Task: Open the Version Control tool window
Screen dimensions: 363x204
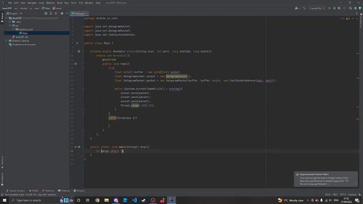Action: 15,190
